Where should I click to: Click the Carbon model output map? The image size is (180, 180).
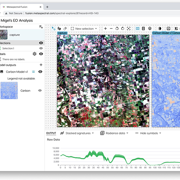(166, 81)
